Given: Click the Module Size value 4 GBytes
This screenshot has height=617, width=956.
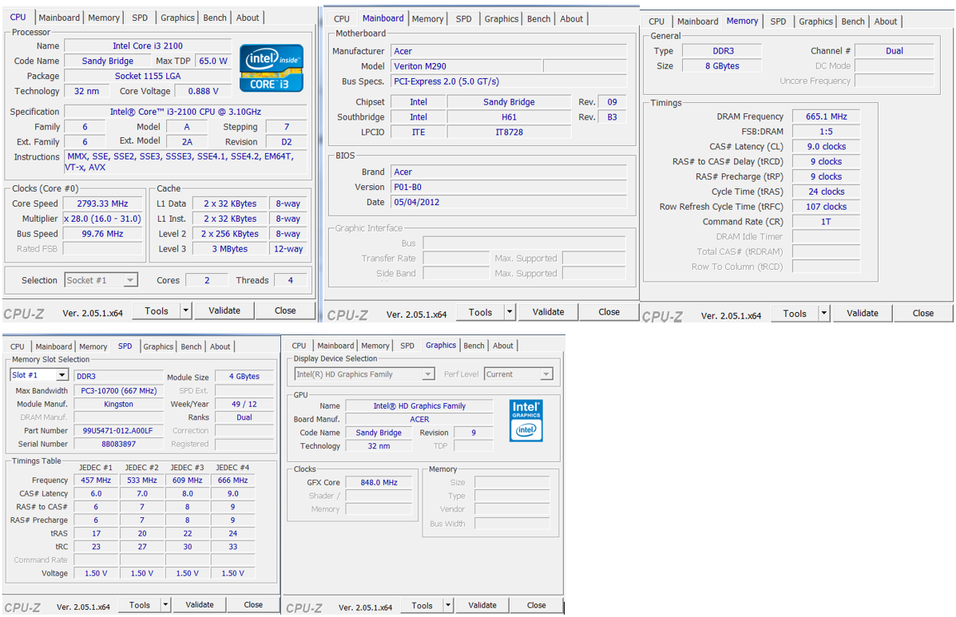Looking at the screenshot, I should [244, 377].
